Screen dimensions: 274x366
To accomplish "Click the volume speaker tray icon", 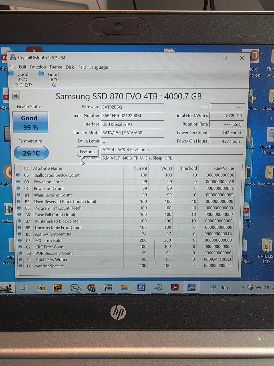I will click(x=266, y=287).
